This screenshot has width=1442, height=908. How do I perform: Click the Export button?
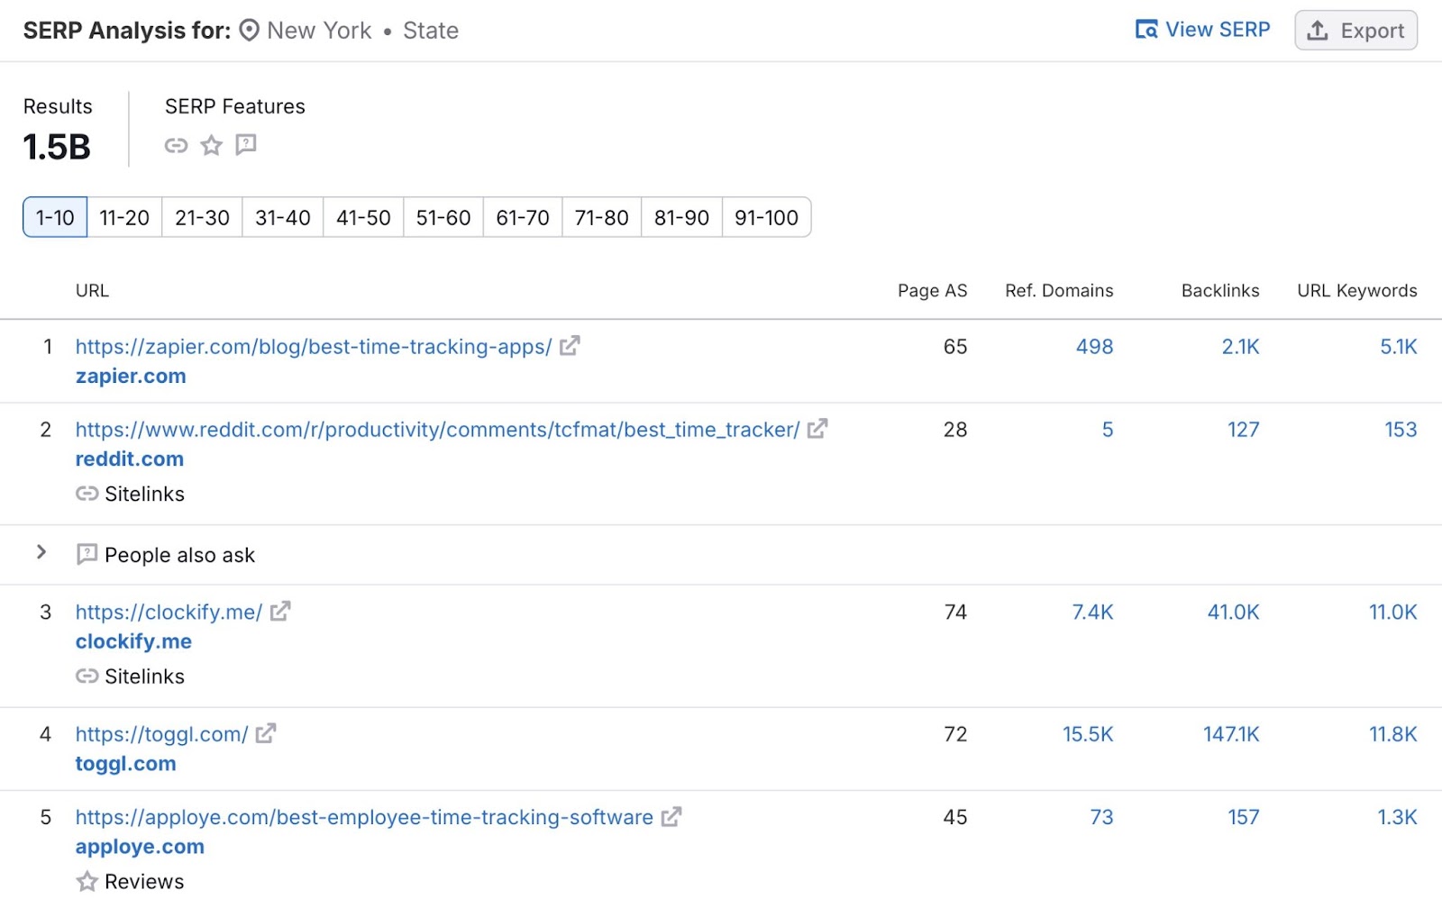[x=1355, y=30]
